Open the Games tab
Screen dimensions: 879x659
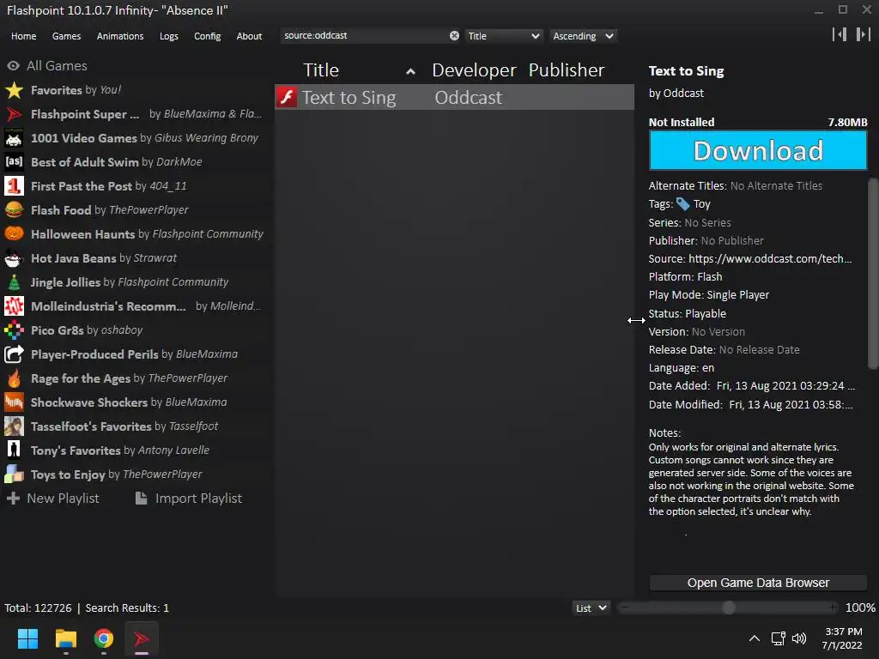(x=66, y=36)
